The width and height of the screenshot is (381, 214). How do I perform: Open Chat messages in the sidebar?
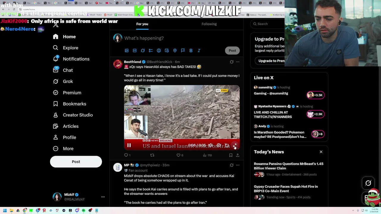point(63,70)
